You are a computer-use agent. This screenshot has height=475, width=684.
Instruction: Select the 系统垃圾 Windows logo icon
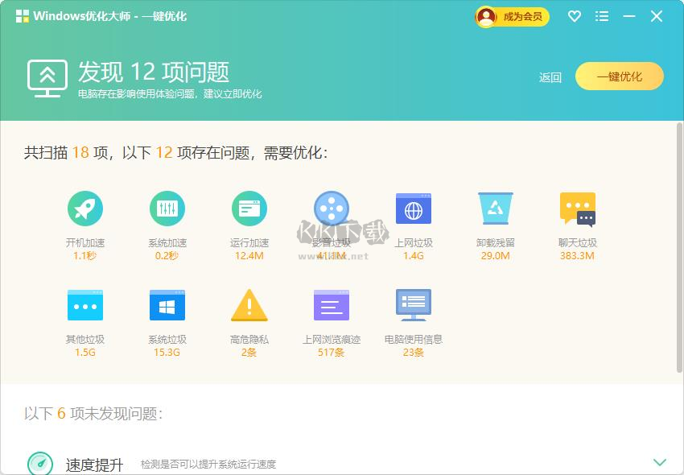[167, 305]
